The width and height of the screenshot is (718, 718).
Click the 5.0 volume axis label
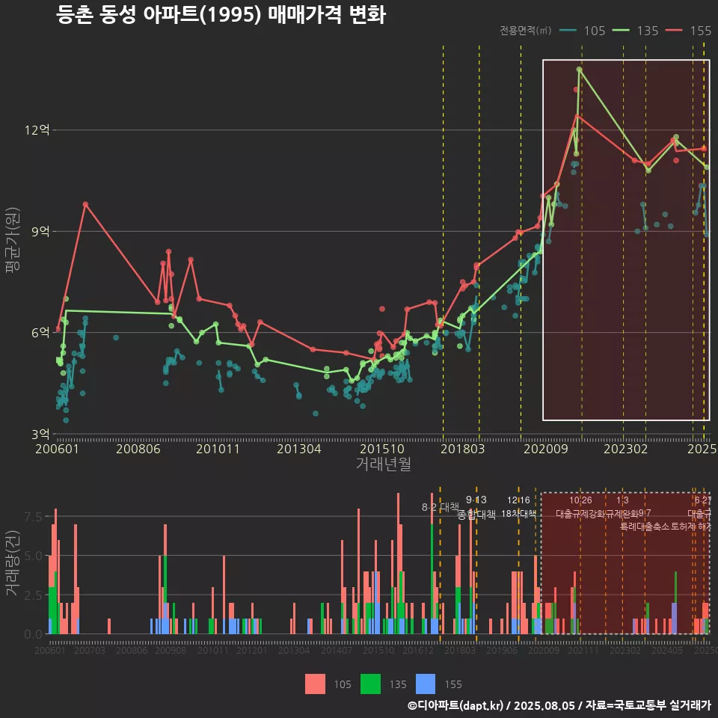point(32,556)
